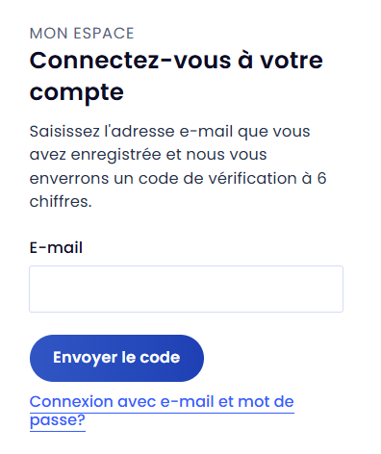The image size is (381, 454).
Task: Open the Connexion avec e-mail et mot de passe link
Action: tap(162, 411)
